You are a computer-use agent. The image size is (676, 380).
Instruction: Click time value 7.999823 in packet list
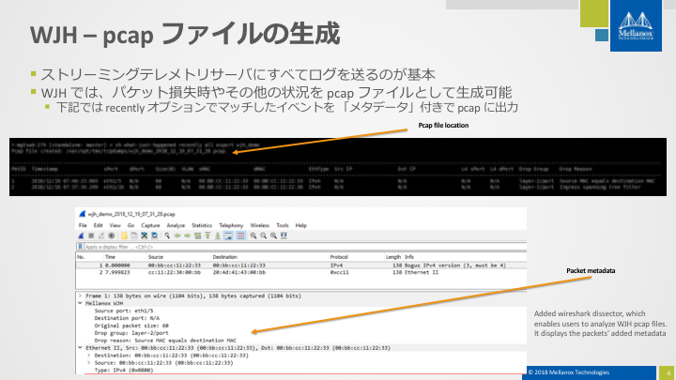tap(117, 272)
